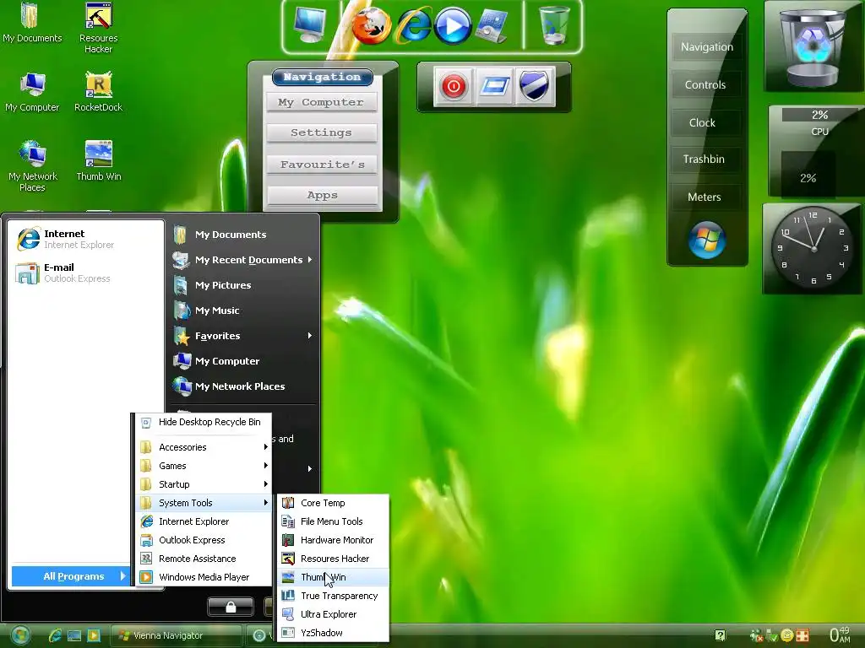Select Core Temp from System Tools
This screenshot has height=648, width=865.
pyautogui.click(x=333, y=503)
